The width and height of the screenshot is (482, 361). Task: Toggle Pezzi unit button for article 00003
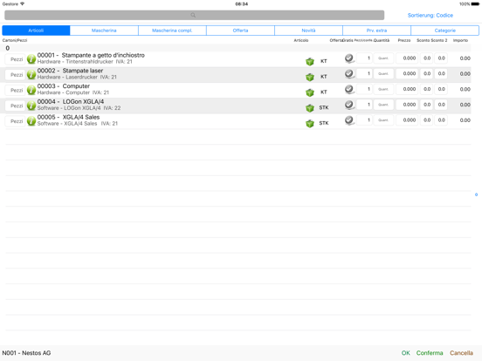pyautogui.click(x=16, y=91)
